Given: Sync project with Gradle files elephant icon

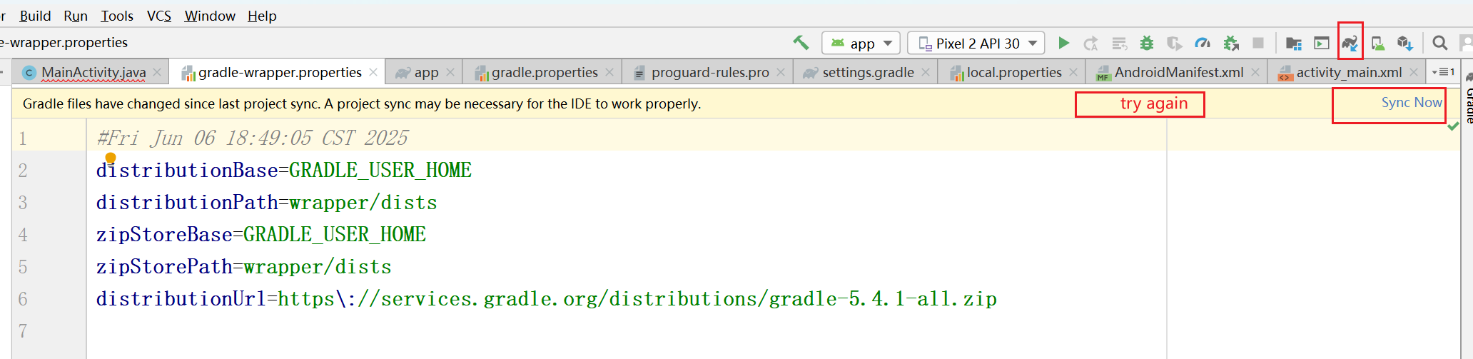Looking at the screenshot, I should pyautogui.click(x=1350, y=44).
